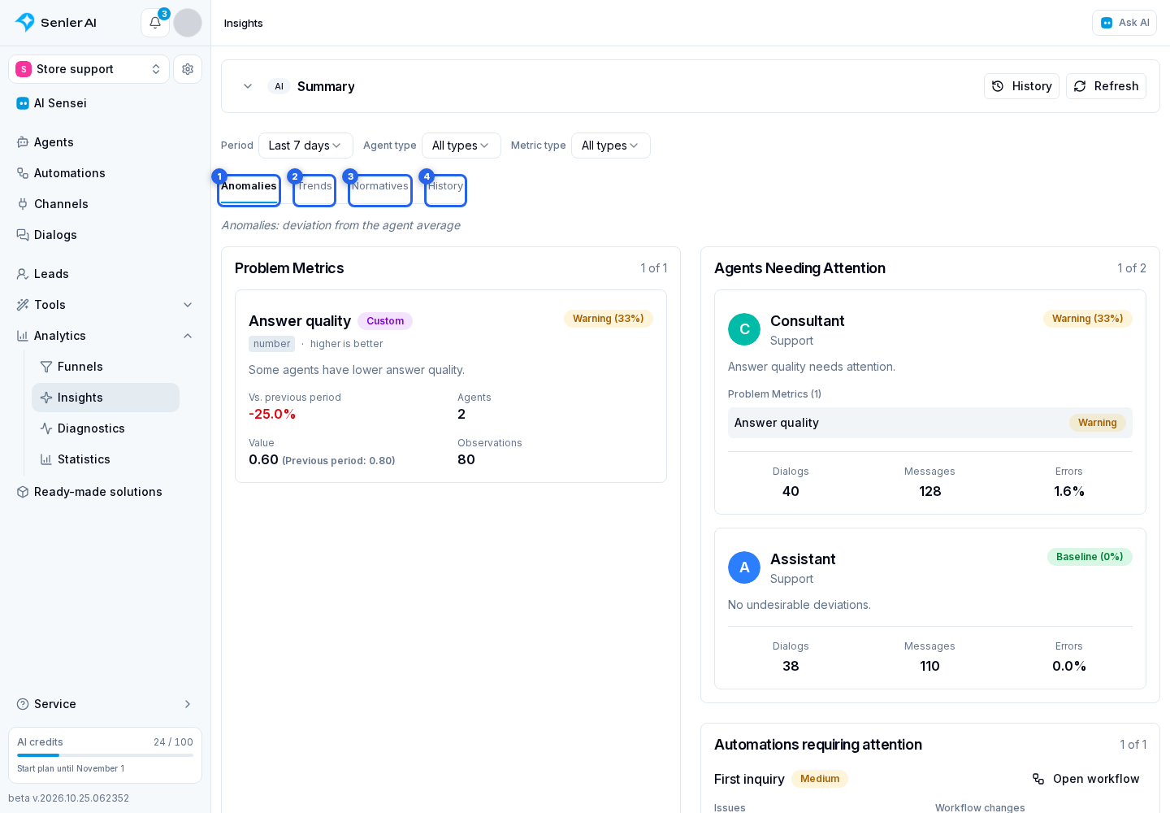Go to Agents in the sidebar
The height and width of the screenshot is (813, 1170).
pos(106,142)
